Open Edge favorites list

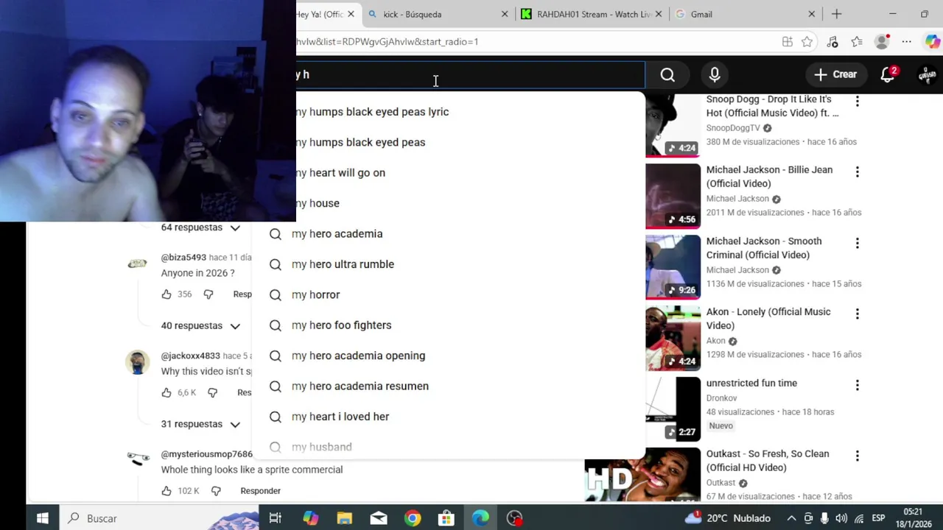coord(857,42)
